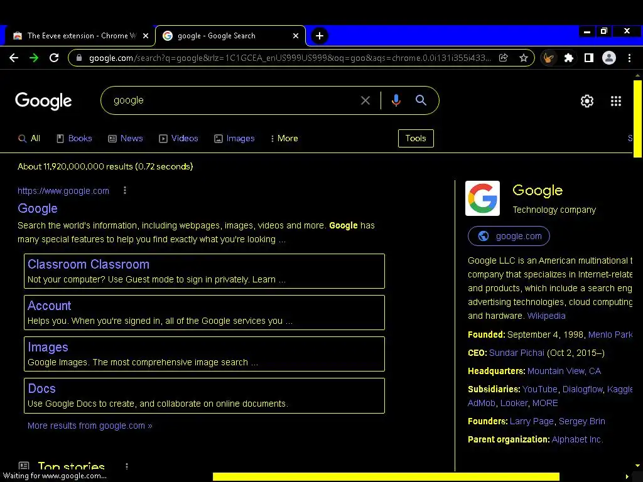Open the AdMob subsidiary link
643x482 pixels.
click(x=482, y=404)
